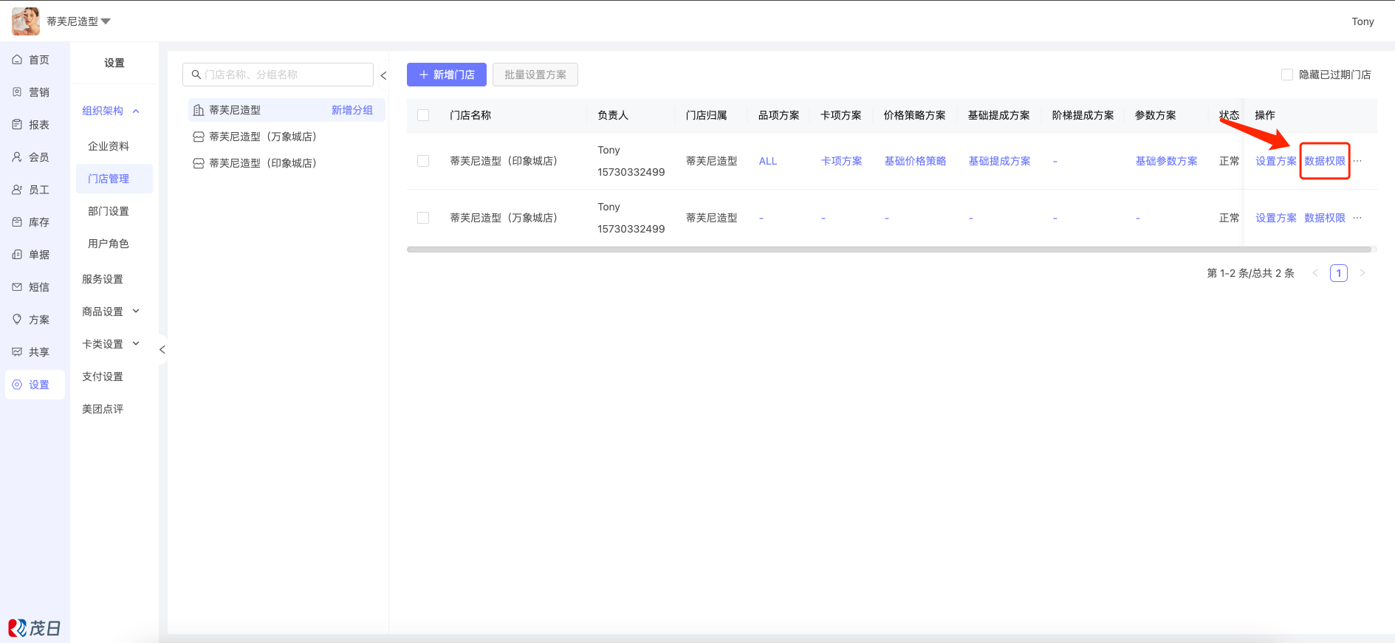Click the search magnifier icon in store search
The image size is (1395, 643).
pyautogui.click(x=196, y=75)
